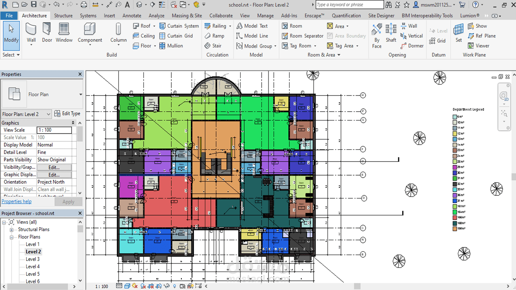Click the 1:100 scale in view control bar
The height and width of the screenshot is (290, 516).
tap(102, 286)
